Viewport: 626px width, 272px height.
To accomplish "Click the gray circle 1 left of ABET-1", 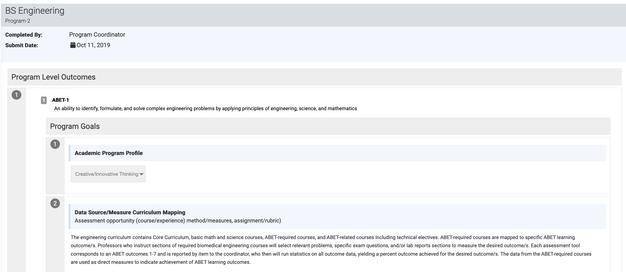I will 16,95.
